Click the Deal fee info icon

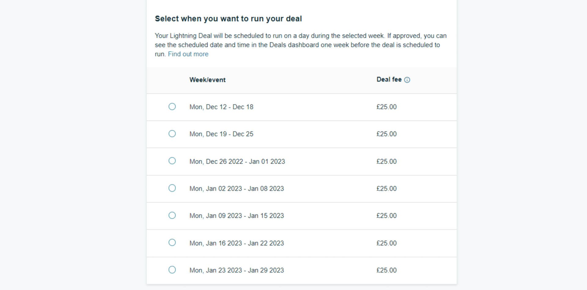(407, 80)
